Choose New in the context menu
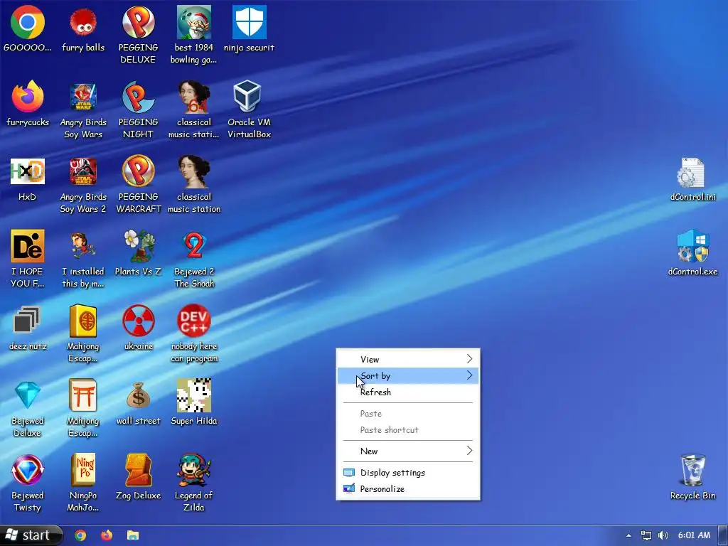This screenshot has width=728, height=546. point(408,451)
